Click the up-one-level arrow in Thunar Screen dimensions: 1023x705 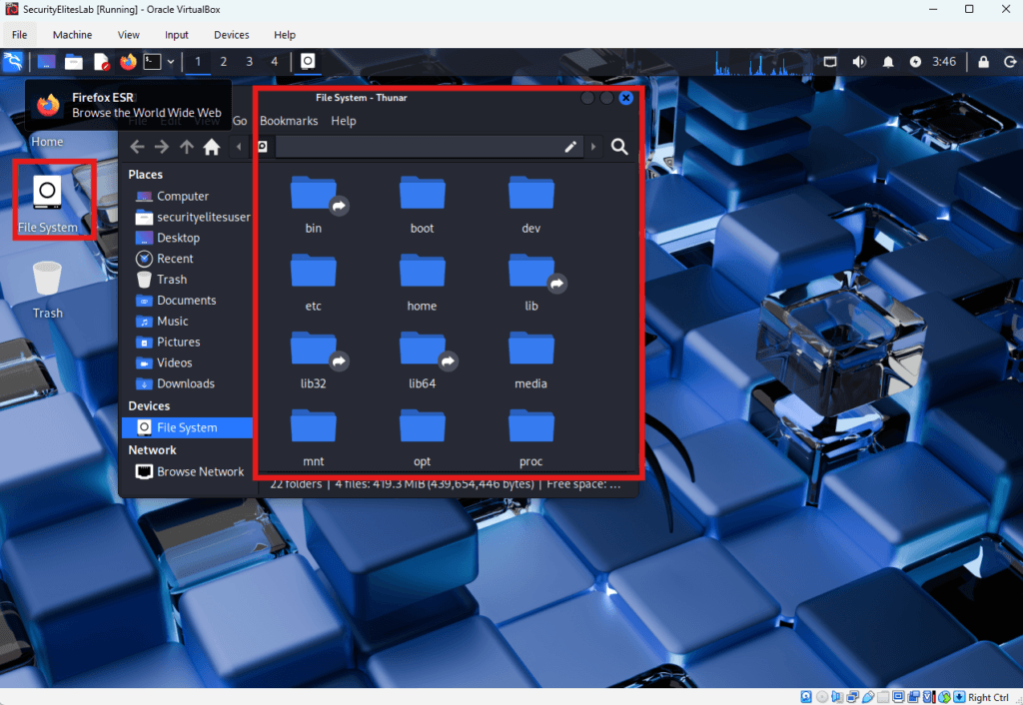tap(186, 147)
